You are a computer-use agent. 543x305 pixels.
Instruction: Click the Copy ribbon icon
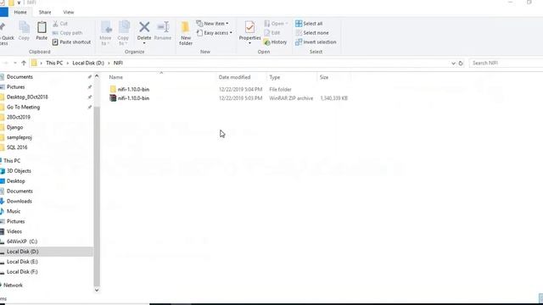[x=24, y=30]
